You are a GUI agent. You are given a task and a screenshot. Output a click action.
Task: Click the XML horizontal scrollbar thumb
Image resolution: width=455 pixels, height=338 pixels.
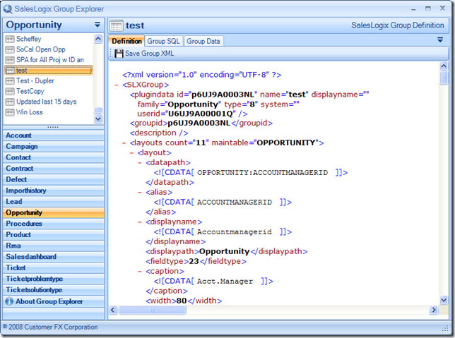[152, 310]
